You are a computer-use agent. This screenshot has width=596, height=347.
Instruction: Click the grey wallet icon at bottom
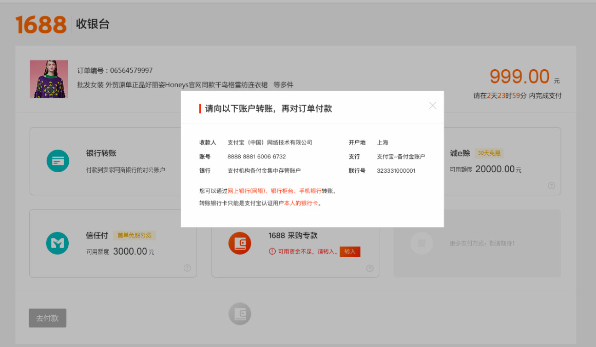pos(240,314)
